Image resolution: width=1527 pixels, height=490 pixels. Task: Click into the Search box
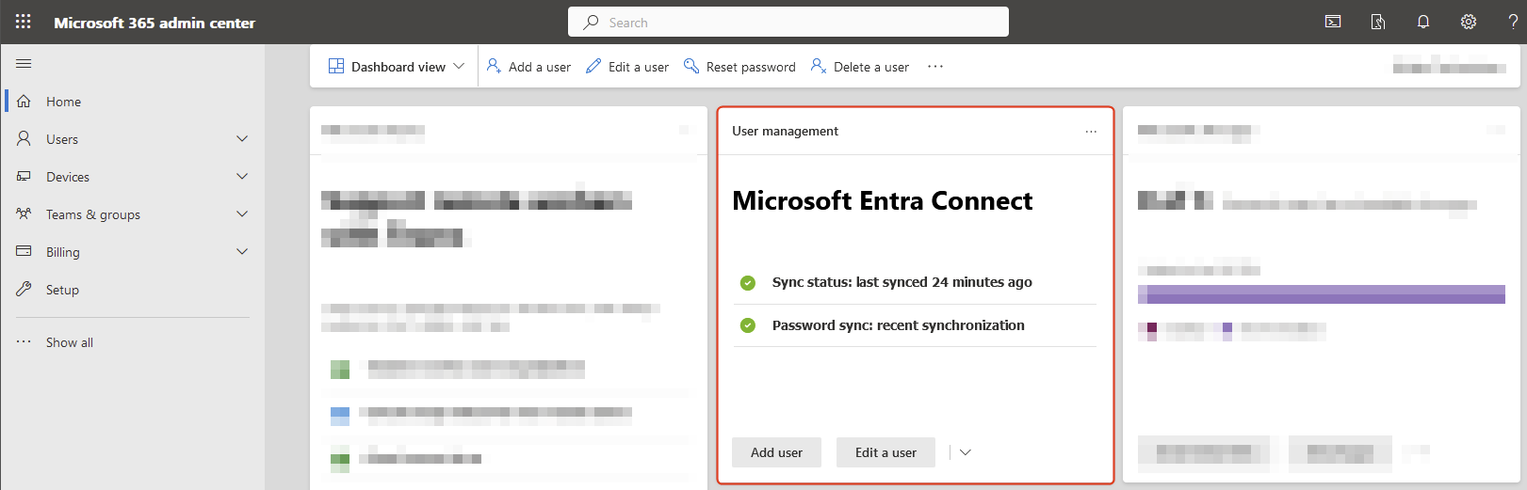coord(788,22)
